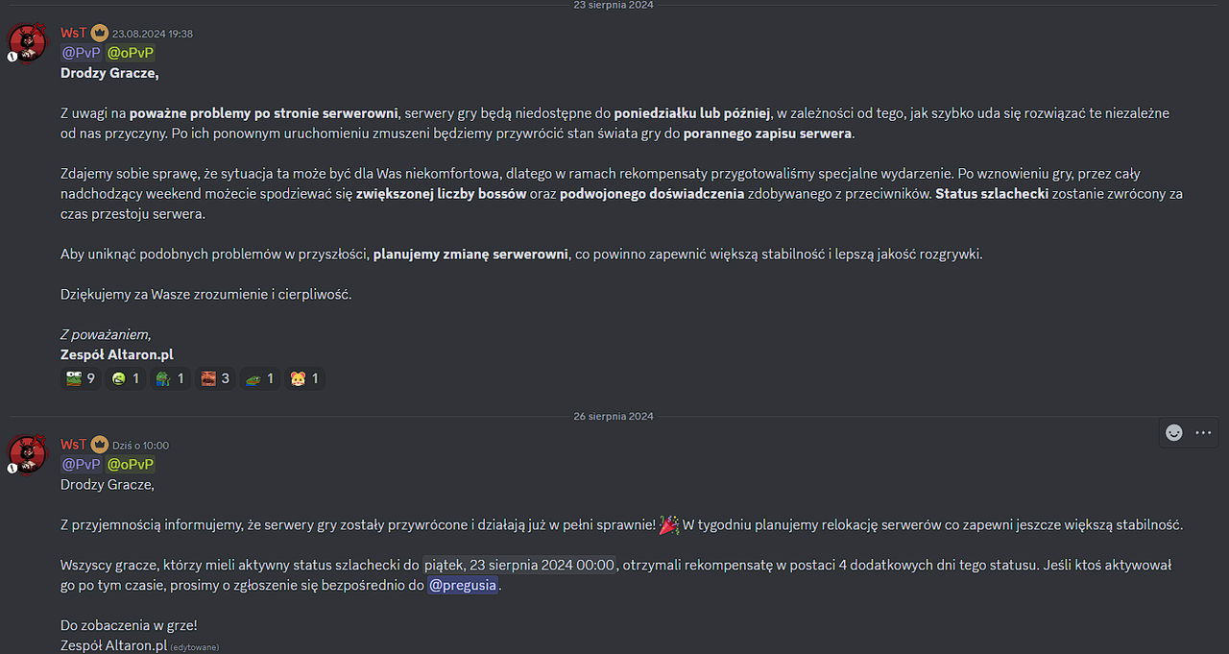Click the crown badge beside WsT in the 23.08.2024 message
1229x654 pixels.
click(x=100, y=33)
